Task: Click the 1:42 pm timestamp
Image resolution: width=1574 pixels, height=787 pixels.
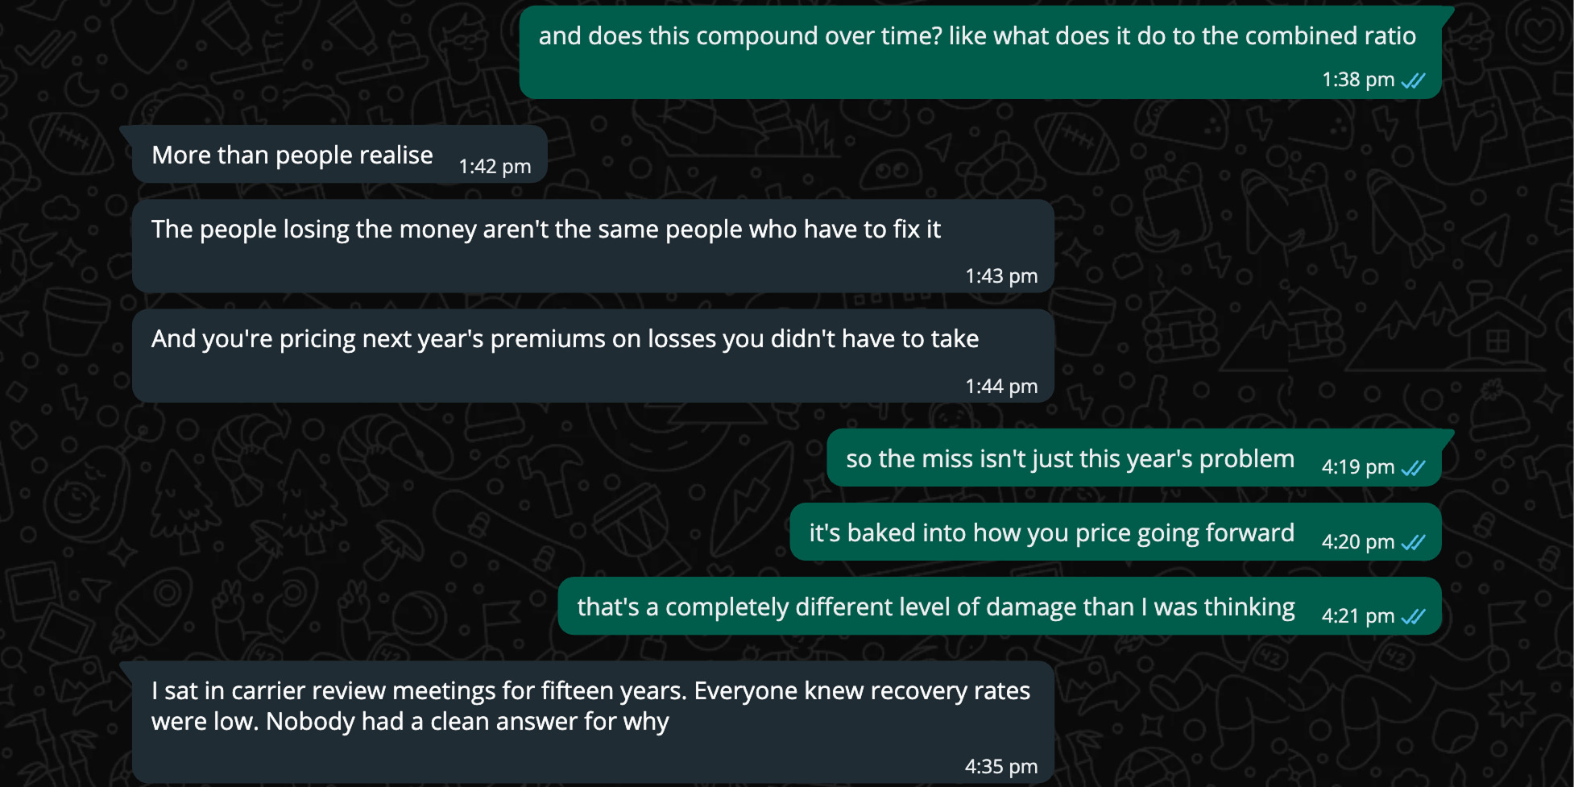Action: [495, 167]
